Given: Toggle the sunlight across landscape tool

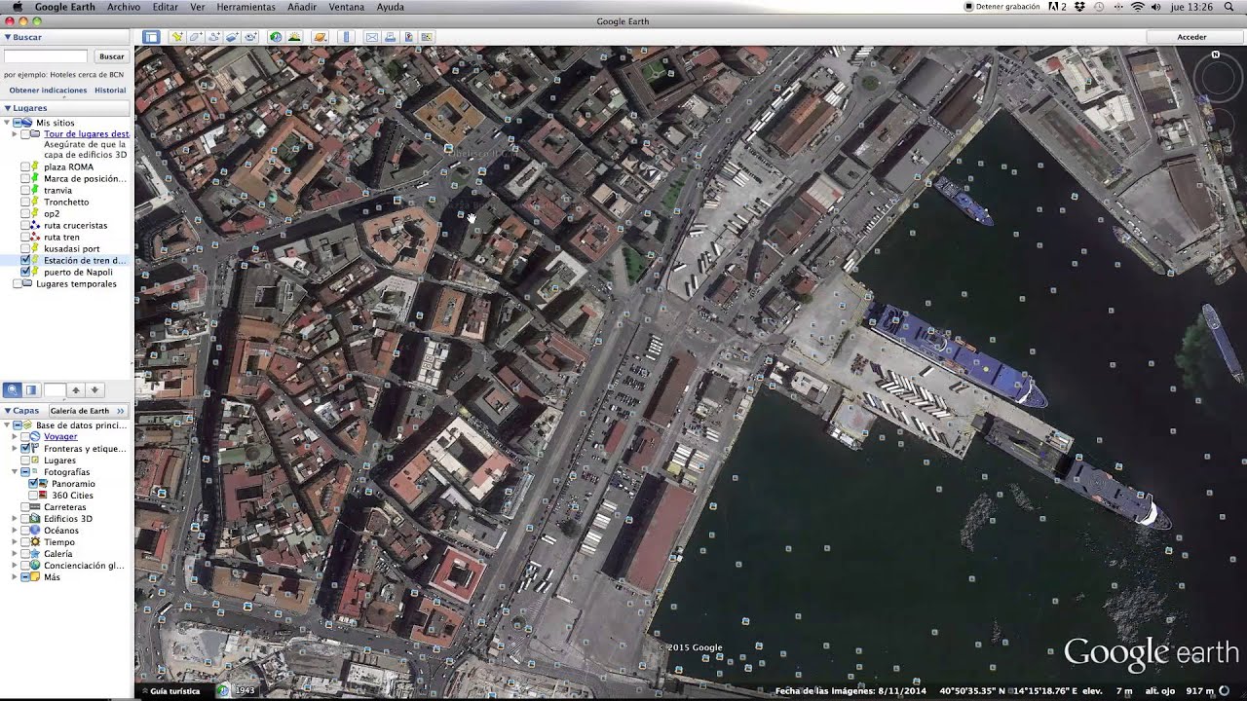Looking at the screenshot, I should pos(294,37).
